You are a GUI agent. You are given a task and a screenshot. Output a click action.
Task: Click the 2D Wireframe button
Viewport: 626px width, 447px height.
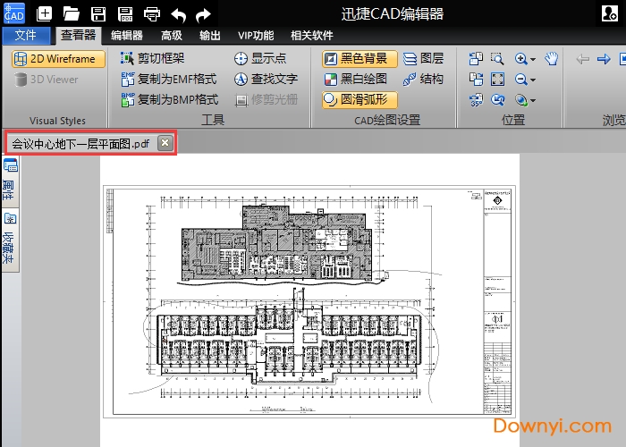click(60, 59)
